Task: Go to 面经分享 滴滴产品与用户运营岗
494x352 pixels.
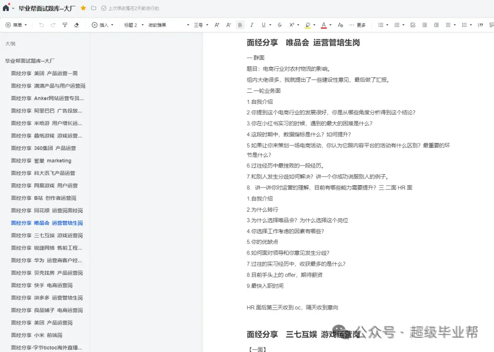Action: (x=48, y=86)
